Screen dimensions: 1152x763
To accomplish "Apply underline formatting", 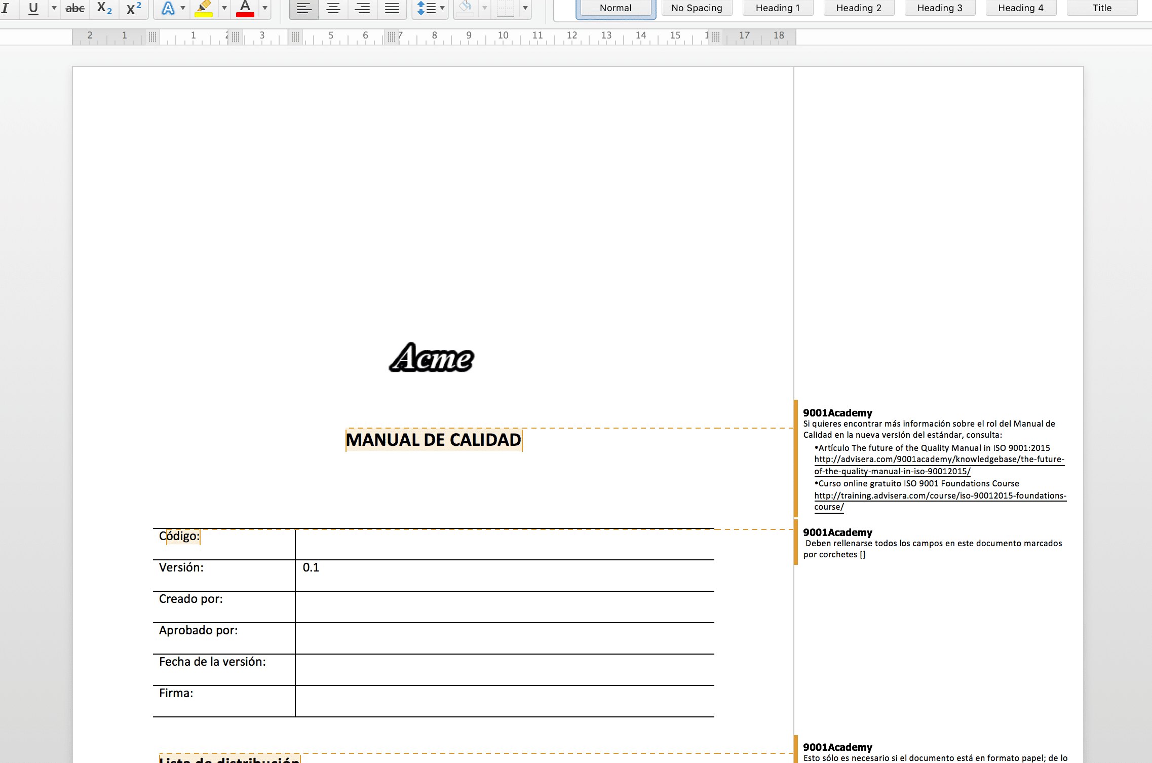I will tap(32, 9).
